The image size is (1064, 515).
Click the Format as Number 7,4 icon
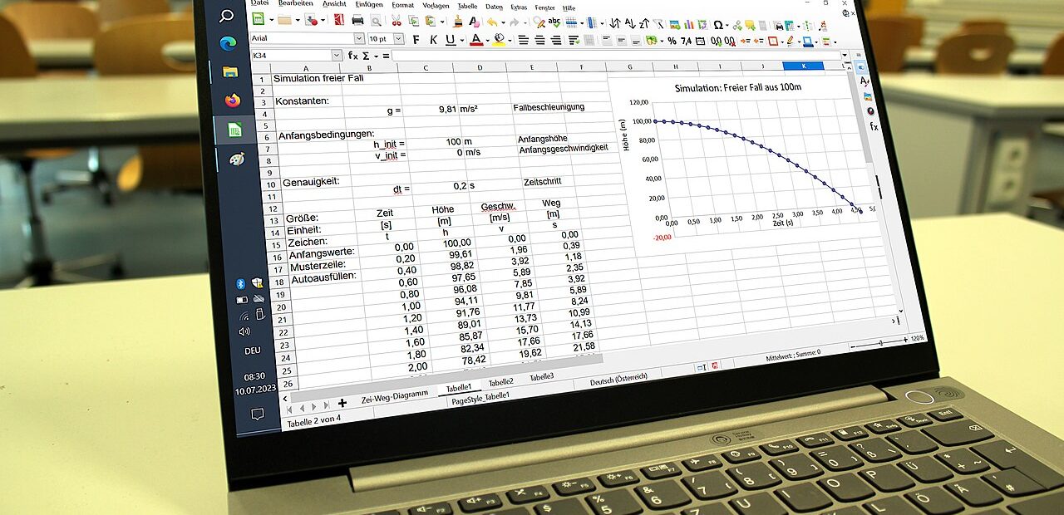click(x=686, y=41)
